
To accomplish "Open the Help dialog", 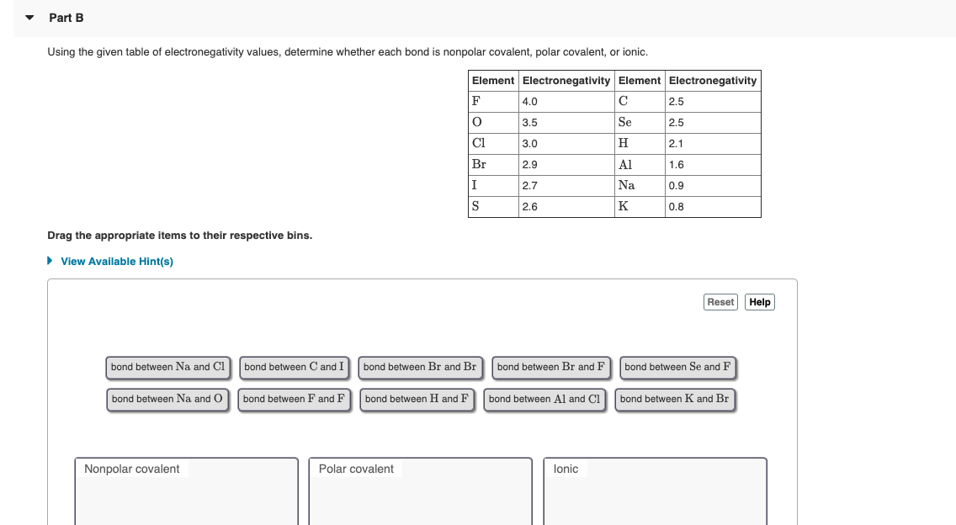I will pyautogui.click(x=758, y=301).
